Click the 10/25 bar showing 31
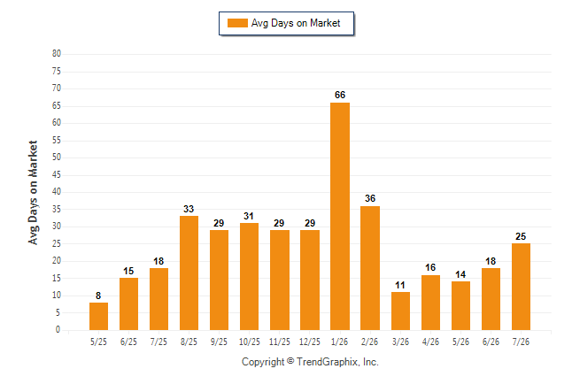The width and height of the screenshot is (572, 384). point(249,276)
